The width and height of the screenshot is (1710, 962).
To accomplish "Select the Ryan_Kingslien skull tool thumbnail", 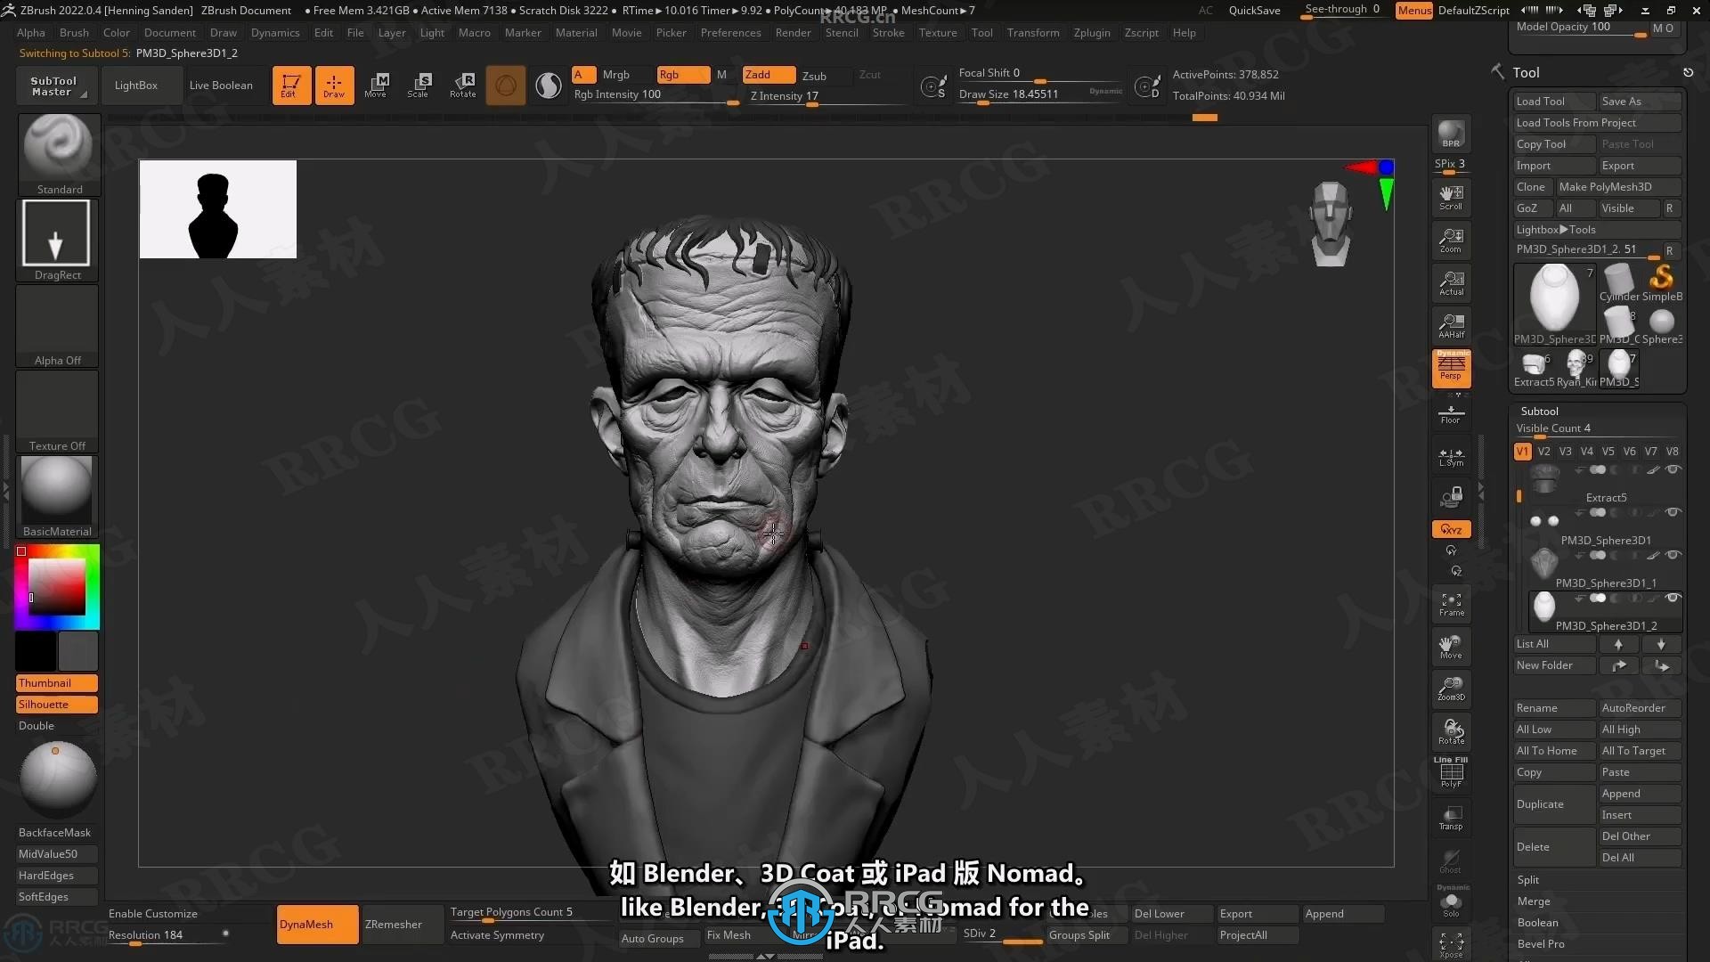I will point(1576,368).
